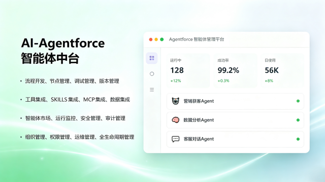Click the green status dot of 营销获客Agent
The height and width of the screenshot is (182, 325).
coord(298,101)
